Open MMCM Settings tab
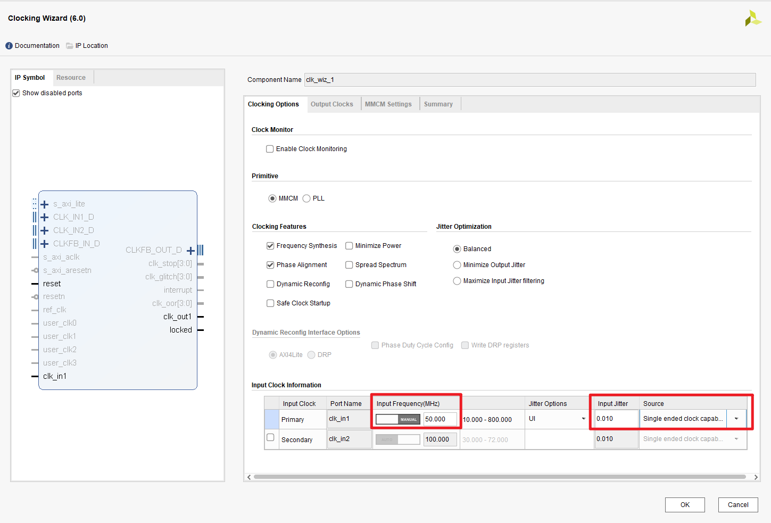 tap(388, 104)
